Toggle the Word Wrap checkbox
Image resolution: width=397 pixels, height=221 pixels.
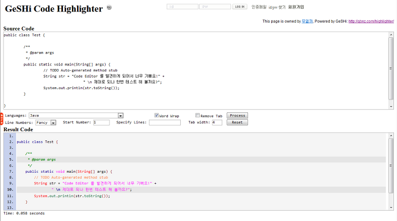[x=156, y=115]
